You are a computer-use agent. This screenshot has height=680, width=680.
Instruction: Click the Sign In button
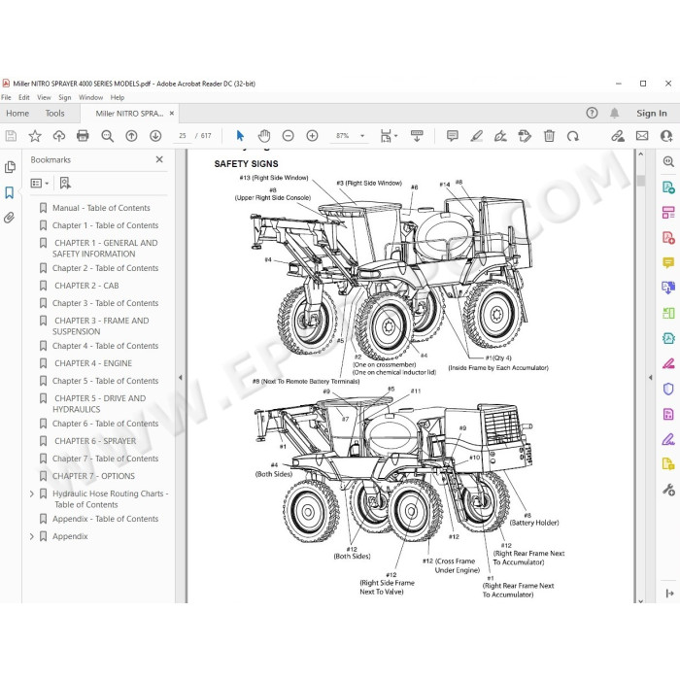pos(652,114)
